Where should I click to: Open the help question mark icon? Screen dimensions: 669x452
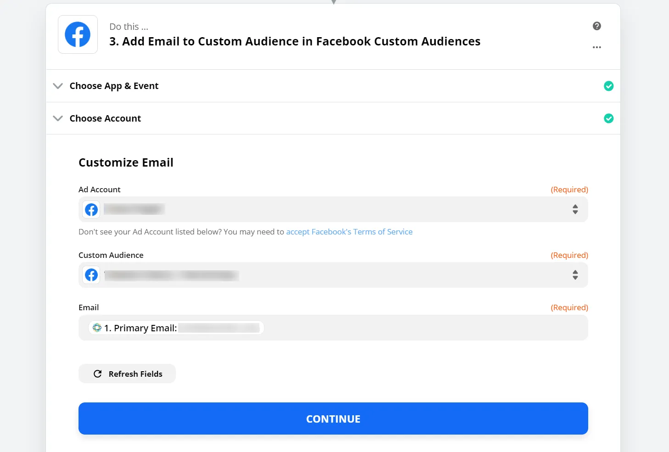pyautogui.click(x=596, y=26)
